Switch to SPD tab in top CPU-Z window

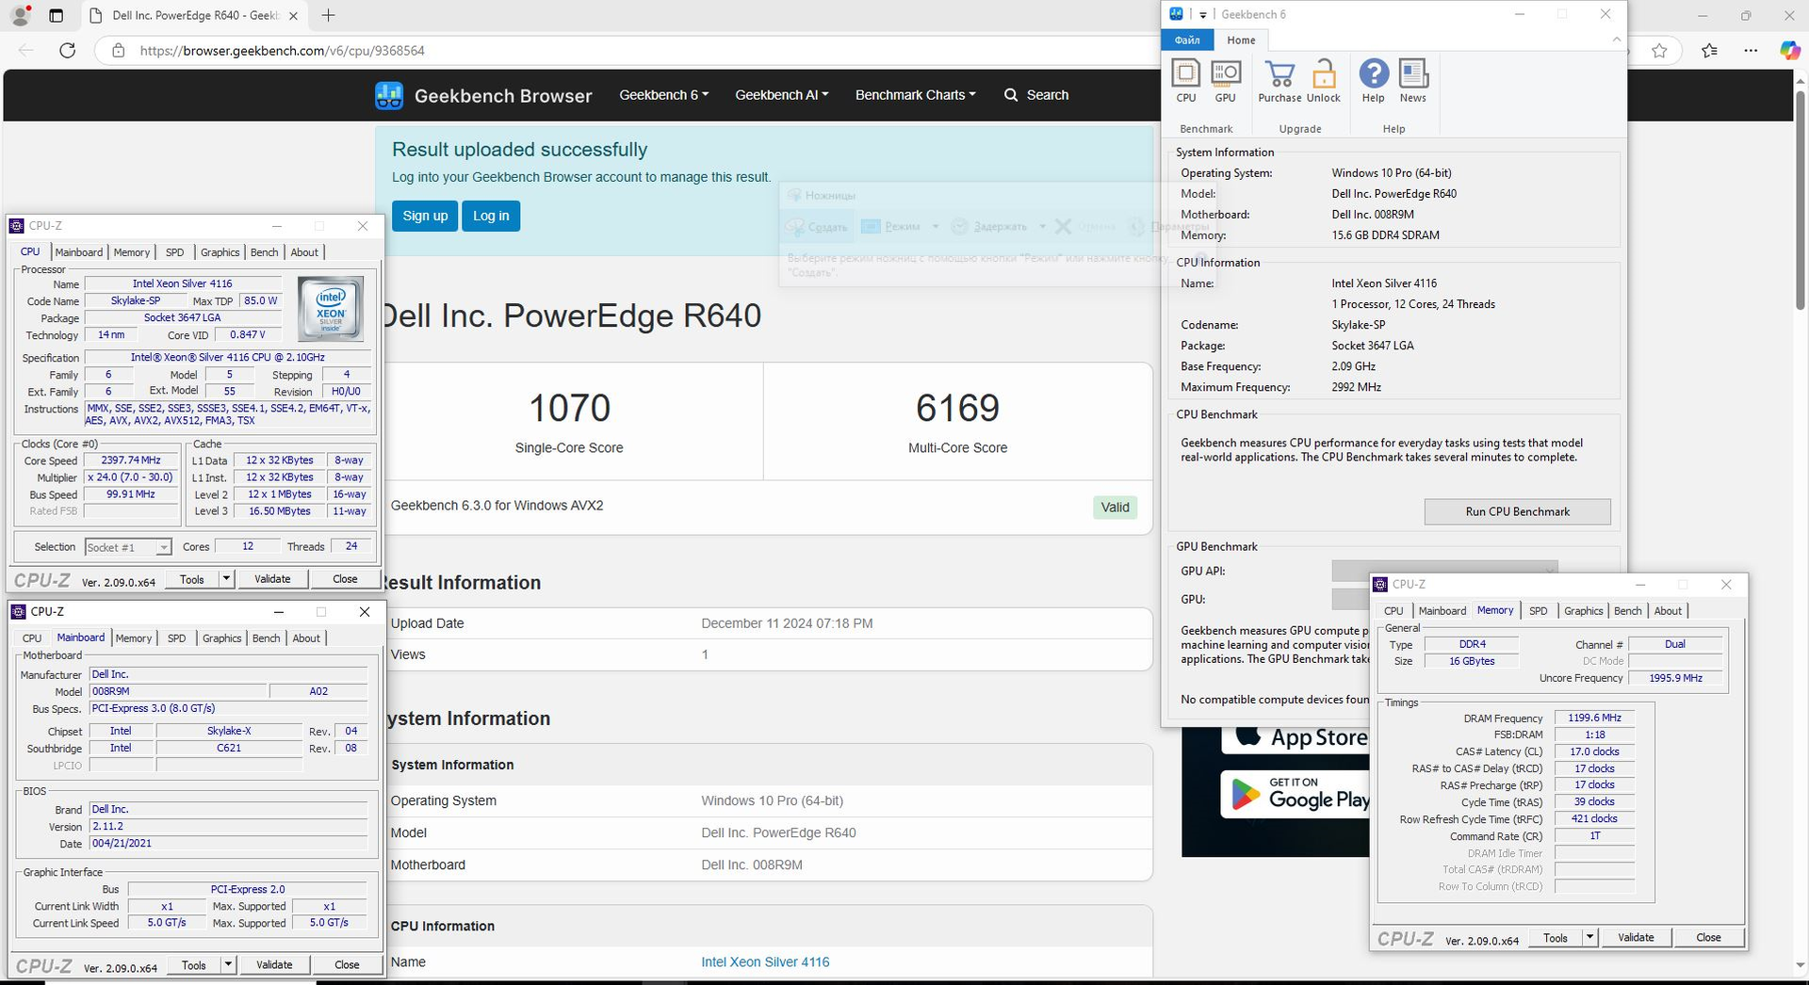click(175, 252)
